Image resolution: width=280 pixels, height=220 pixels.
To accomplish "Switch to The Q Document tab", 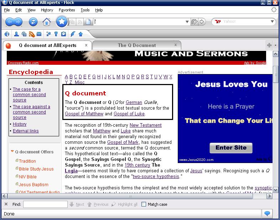I will point(137,45).
